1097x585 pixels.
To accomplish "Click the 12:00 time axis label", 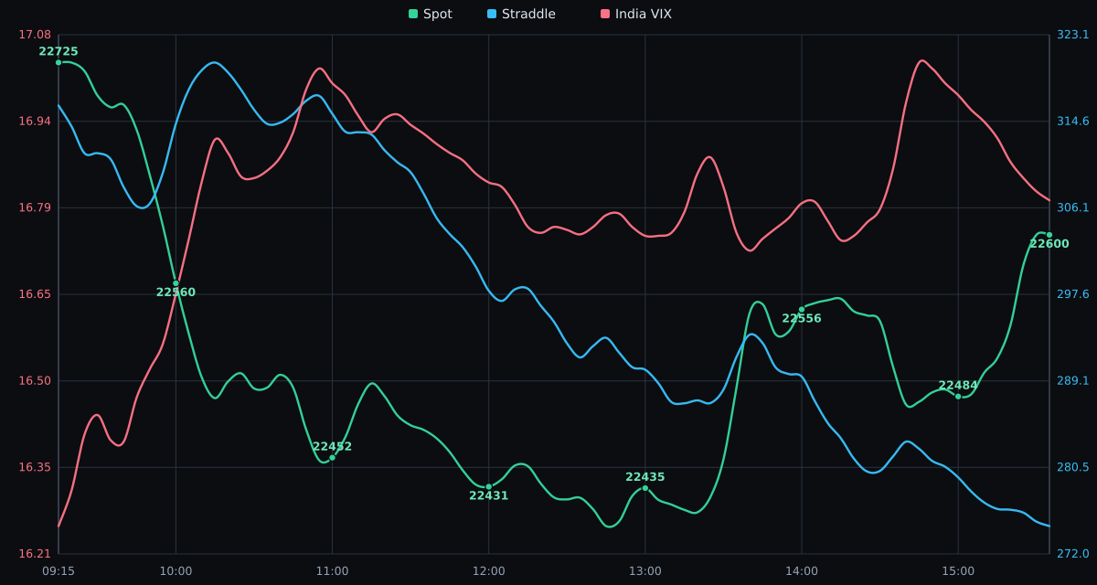I will 489,571.
